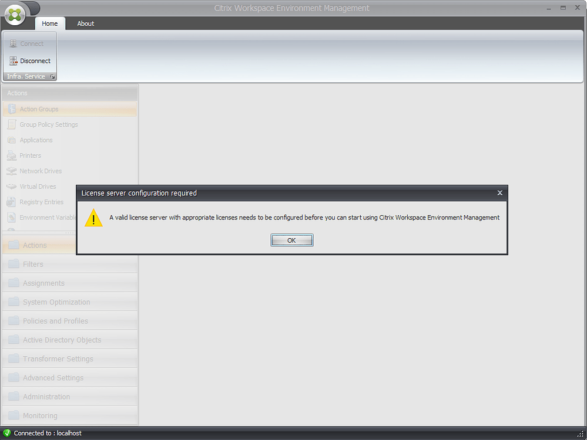This screenshot has width=587, height=440.
Task: Select the Registry Entries icon
Action: click(12, 202)
